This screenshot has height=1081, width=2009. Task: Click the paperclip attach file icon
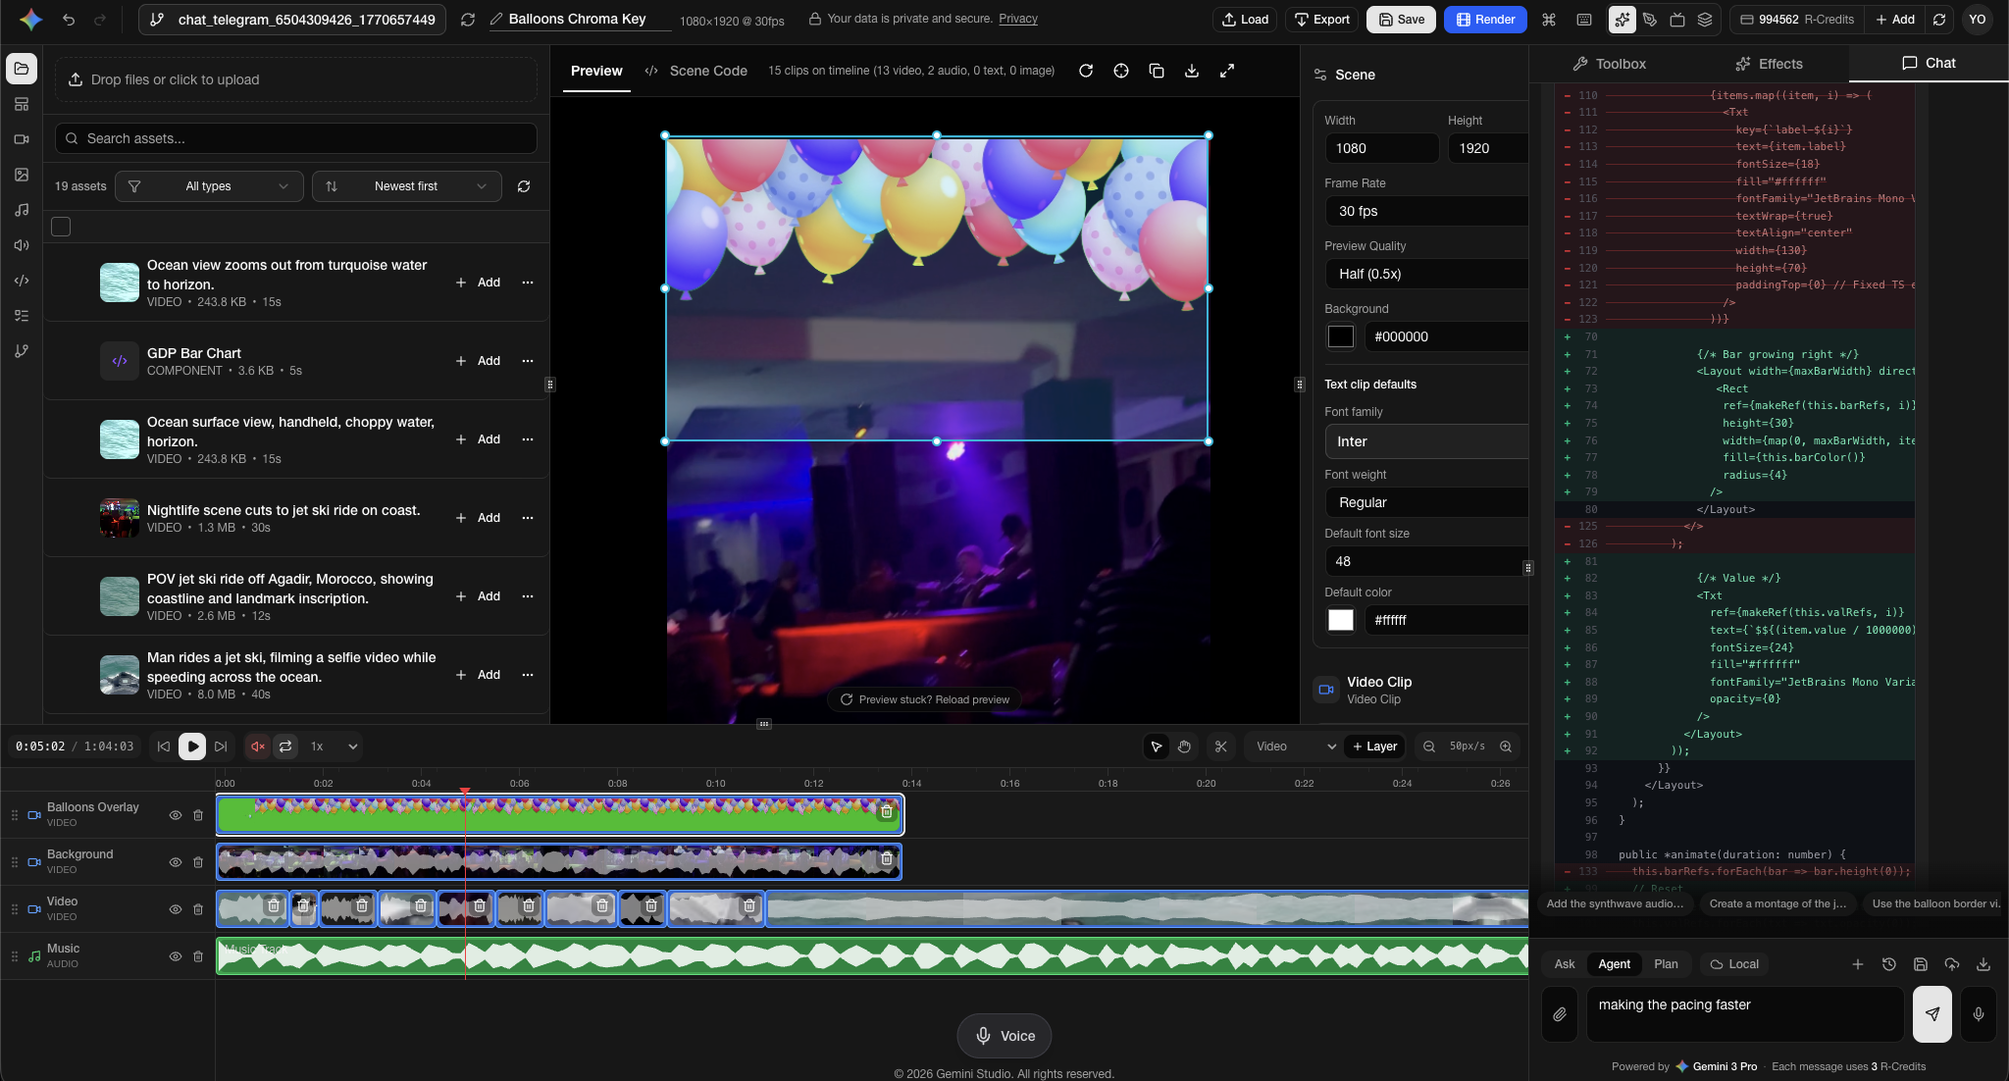pos(1560,1014)
